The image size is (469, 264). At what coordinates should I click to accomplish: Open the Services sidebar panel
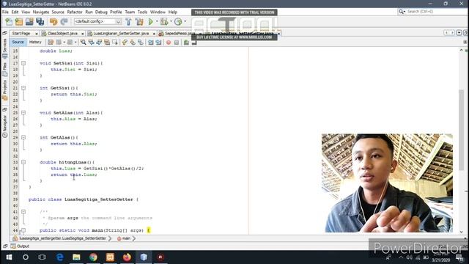click(5, 48)
